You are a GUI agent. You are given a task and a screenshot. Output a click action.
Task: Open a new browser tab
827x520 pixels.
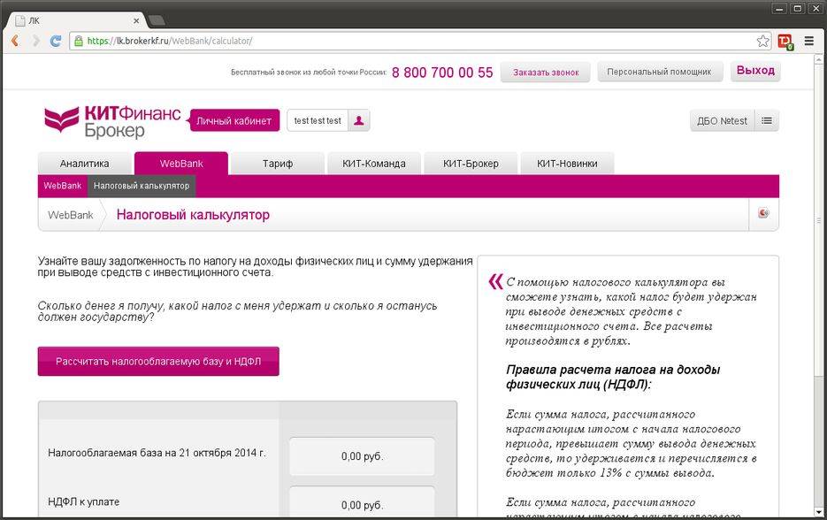(157, 20)
